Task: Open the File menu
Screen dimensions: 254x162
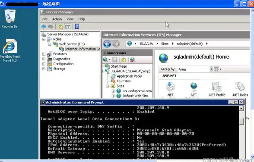Action: (x=45, y=19)
